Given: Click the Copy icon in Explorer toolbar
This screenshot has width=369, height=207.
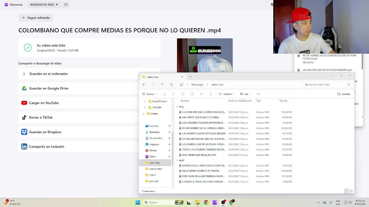Looking at the screenshot, I should tap(174, 94).
